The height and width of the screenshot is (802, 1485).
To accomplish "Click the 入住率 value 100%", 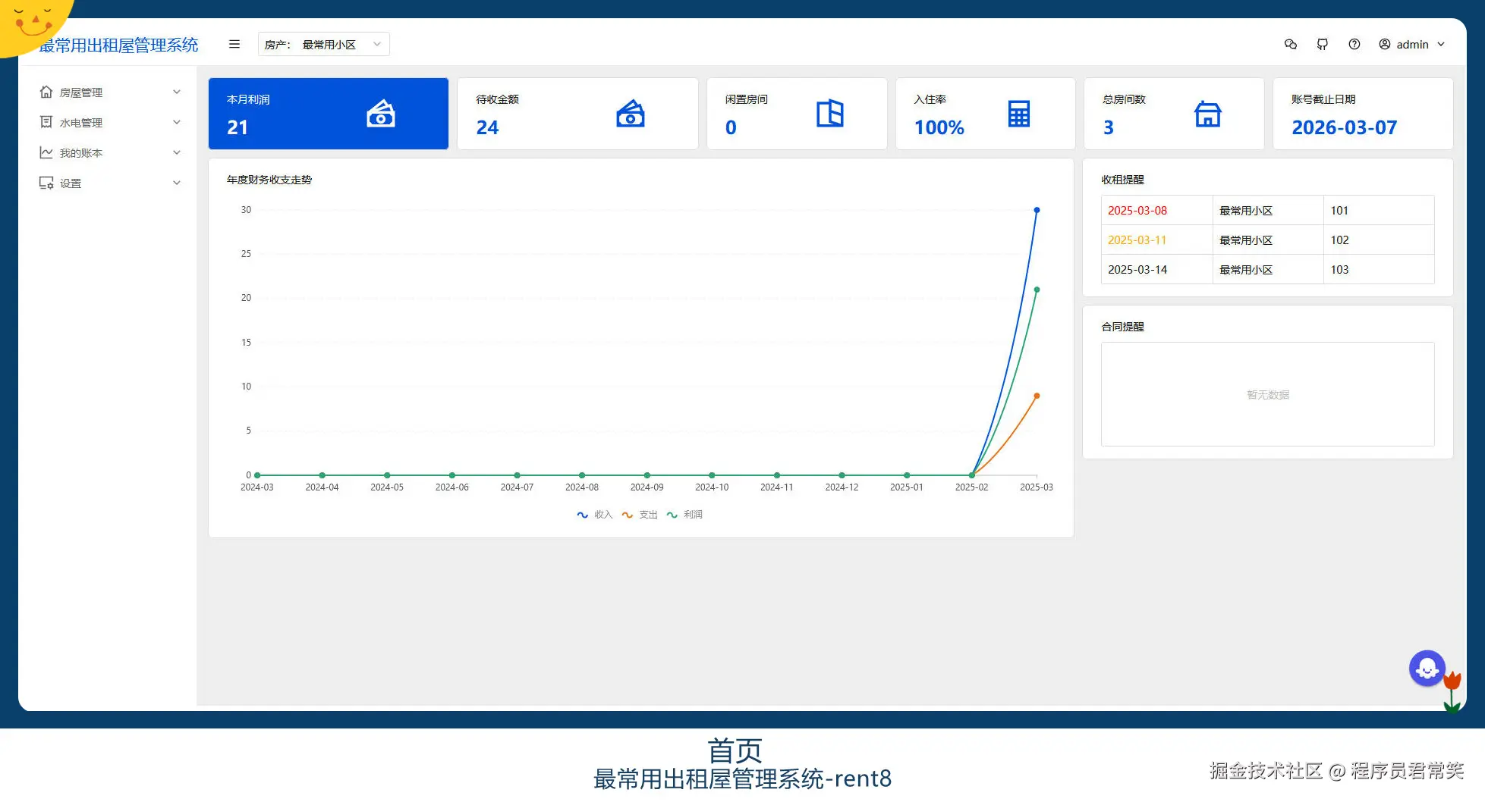I will click(939, 127).
